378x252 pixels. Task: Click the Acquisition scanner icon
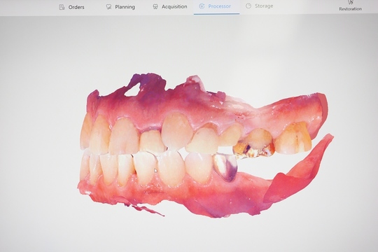pos(155,6)
